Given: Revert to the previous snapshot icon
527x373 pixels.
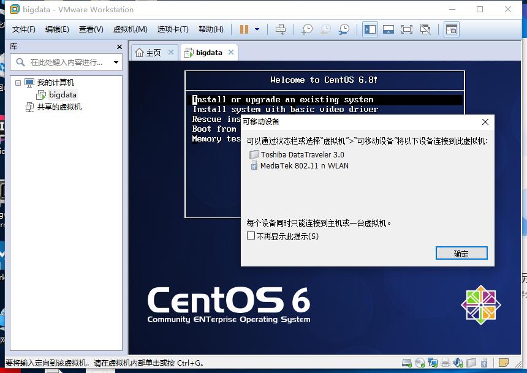Looking at the screenshot, I should tap(325, 29).
